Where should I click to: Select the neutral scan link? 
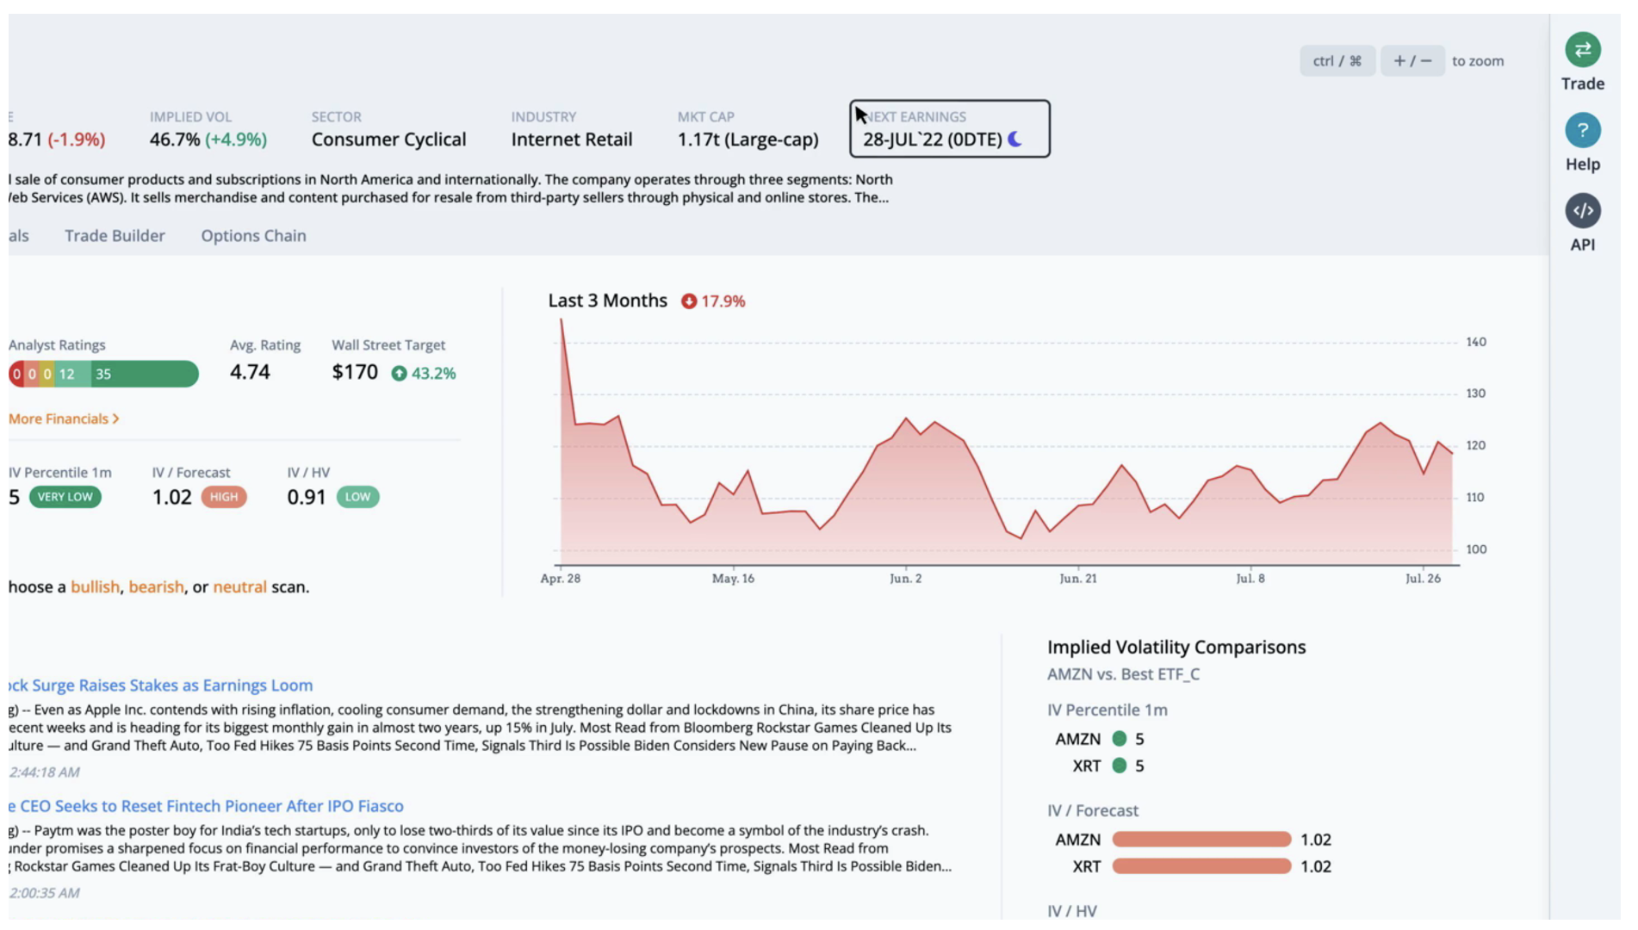pos(239,587)
